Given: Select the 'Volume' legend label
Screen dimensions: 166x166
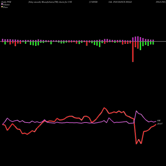Looking at the screenshot, I should click(6, 5).
